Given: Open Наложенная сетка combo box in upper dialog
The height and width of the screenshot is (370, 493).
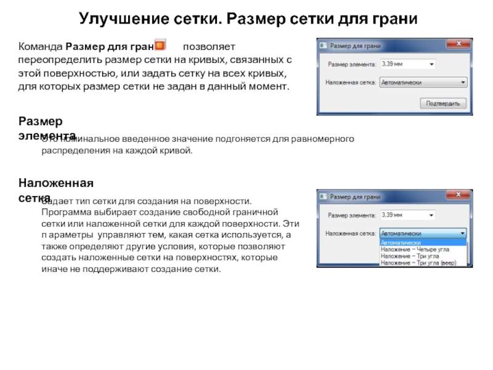Looking at the screenshot, I should (x=423, y=83).
